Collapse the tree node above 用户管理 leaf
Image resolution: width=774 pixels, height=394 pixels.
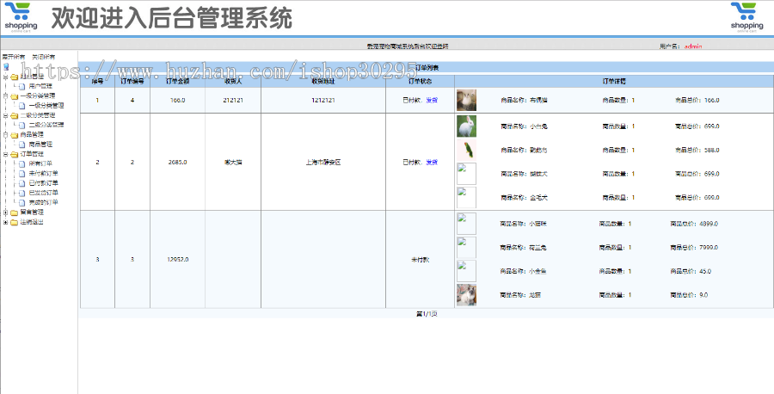pos(5,77)
